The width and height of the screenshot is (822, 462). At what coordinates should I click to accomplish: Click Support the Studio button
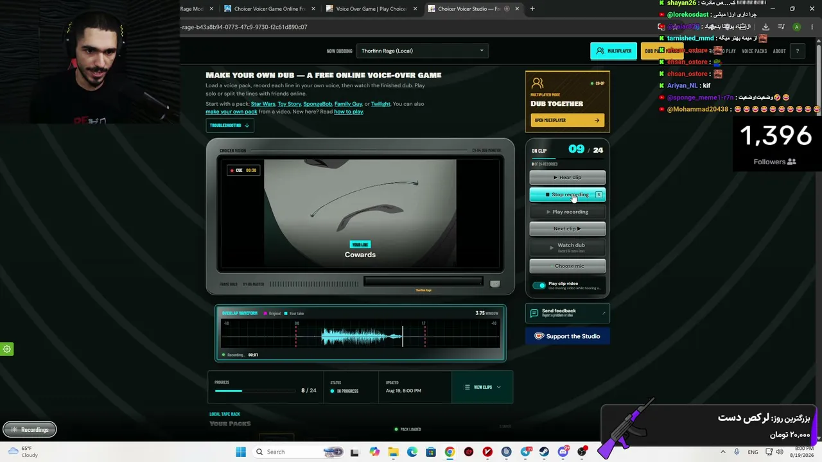[x=567, y=336]
